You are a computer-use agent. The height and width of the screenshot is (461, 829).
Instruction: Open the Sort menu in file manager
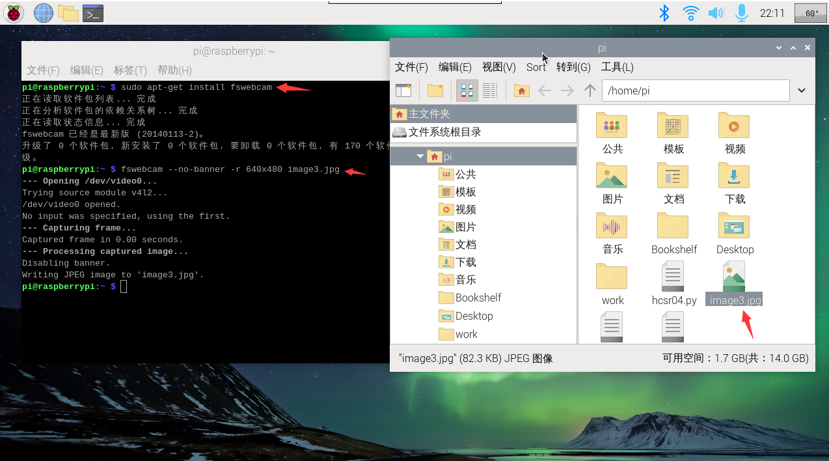[536, 67]
